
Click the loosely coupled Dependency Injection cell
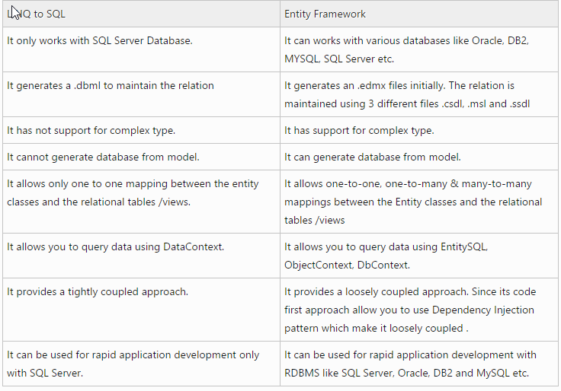pos(419,310)
